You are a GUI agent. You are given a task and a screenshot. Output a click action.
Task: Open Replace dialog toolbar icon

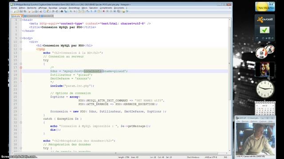click(66, 11)
